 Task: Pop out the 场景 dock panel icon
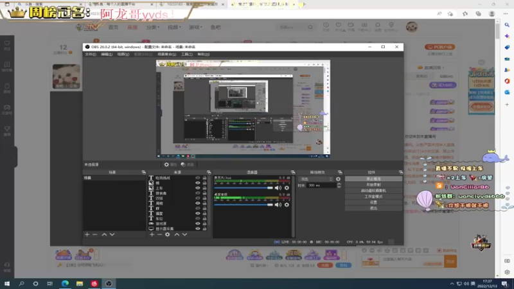coord(143,172)
